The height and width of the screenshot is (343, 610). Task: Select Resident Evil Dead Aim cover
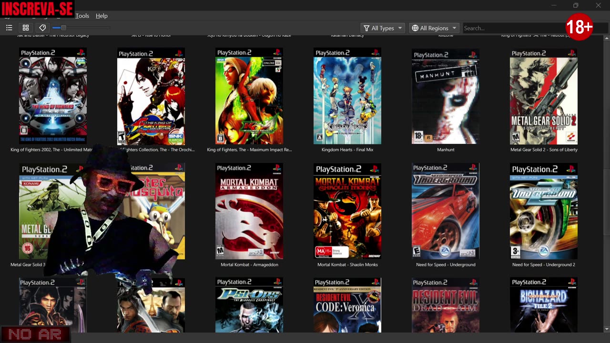click(446, 305)
